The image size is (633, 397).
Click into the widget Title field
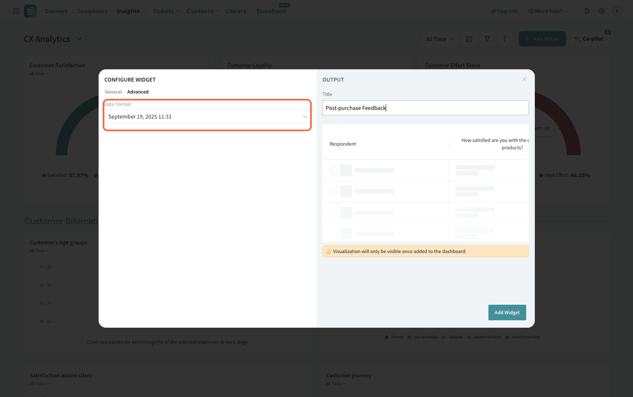click(425, 108)
